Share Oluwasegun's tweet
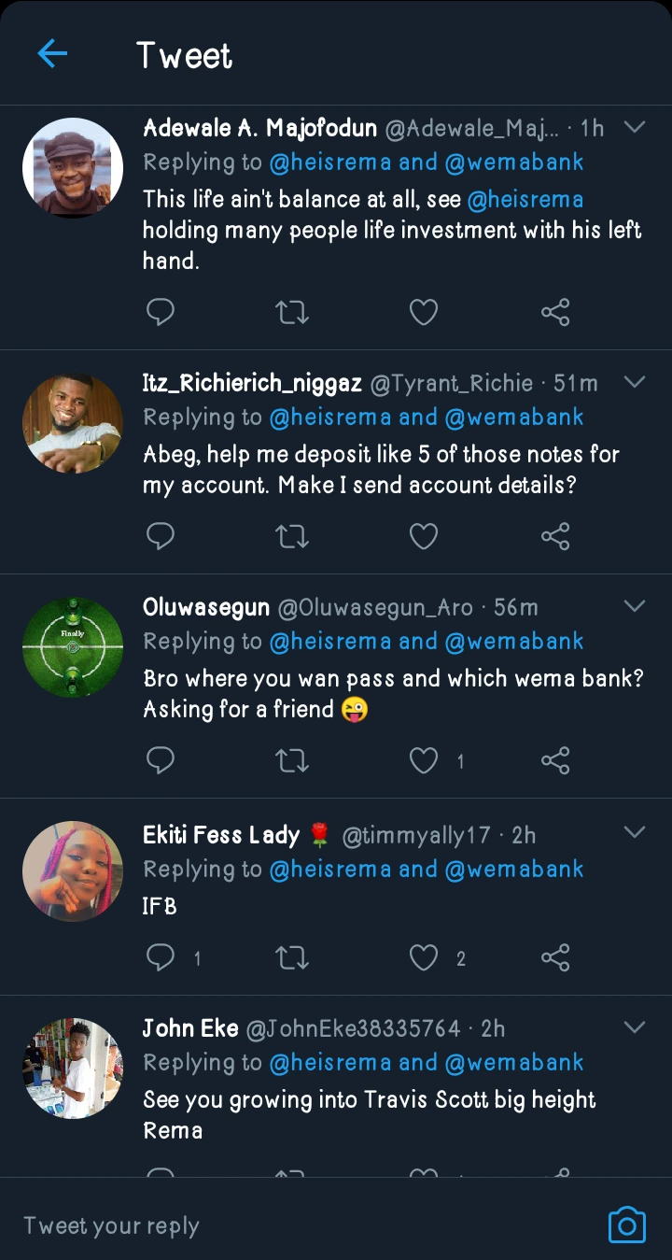 coord(555,761)
